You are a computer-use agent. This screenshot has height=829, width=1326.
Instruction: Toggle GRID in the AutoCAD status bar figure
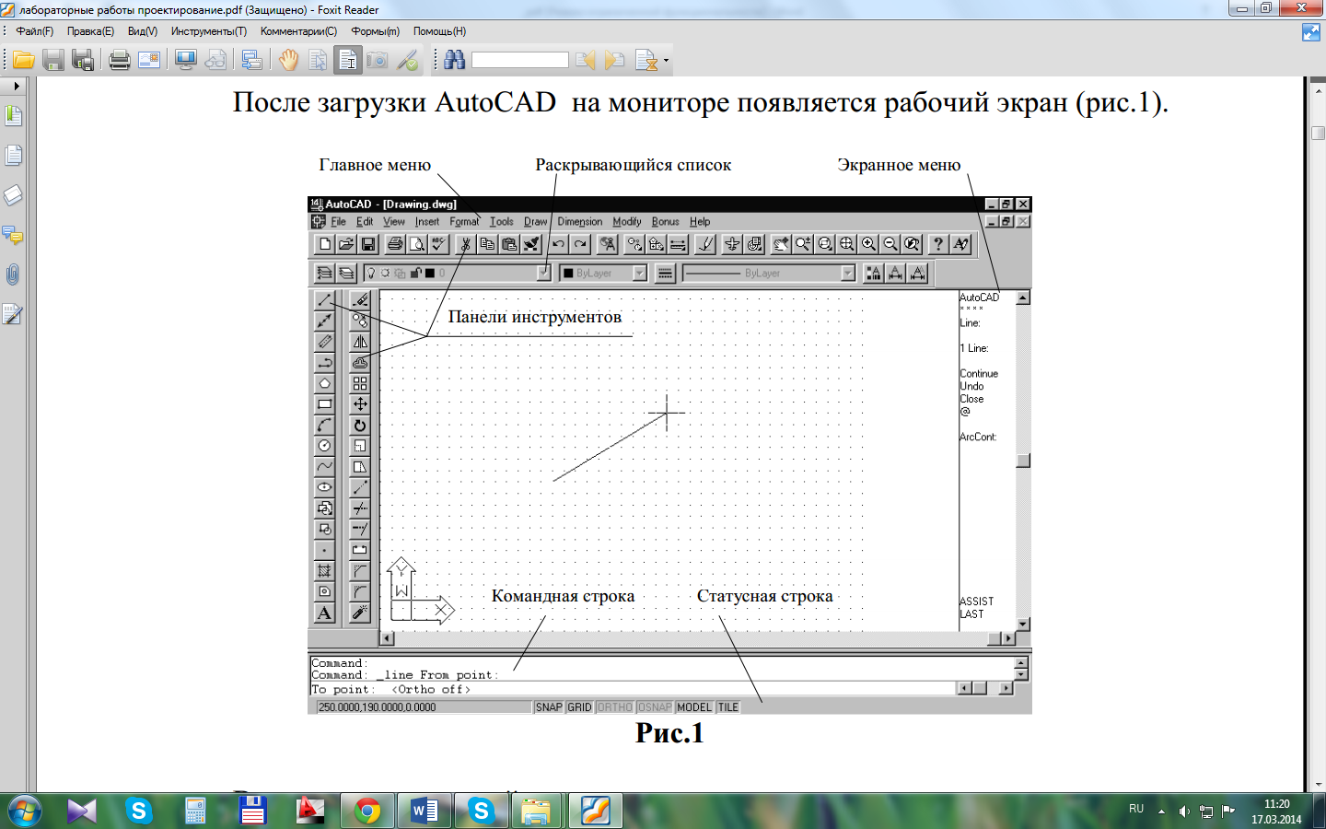pyautogui.click(x=579, y=707)
